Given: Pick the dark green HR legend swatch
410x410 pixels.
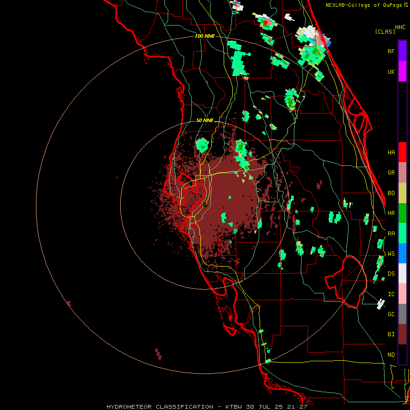Looking at the screenshot, I should pos(402,213).
